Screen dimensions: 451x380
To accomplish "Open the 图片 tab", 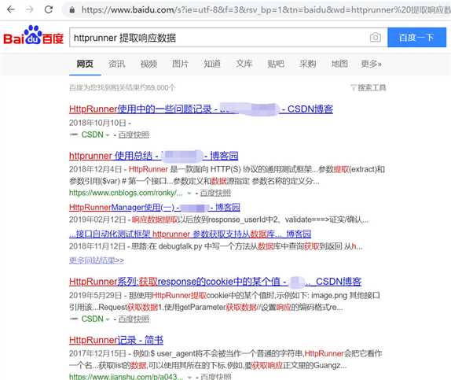I will [181, 64].
